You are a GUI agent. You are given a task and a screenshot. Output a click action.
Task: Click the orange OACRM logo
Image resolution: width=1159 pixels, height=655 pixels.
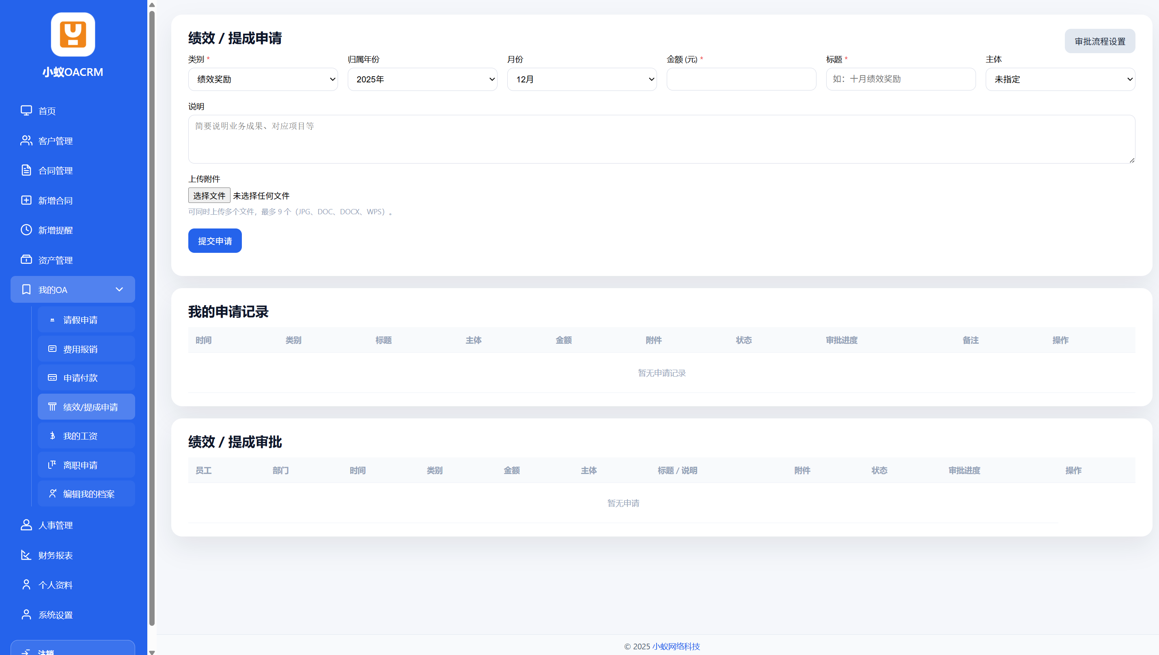point(72,34)
